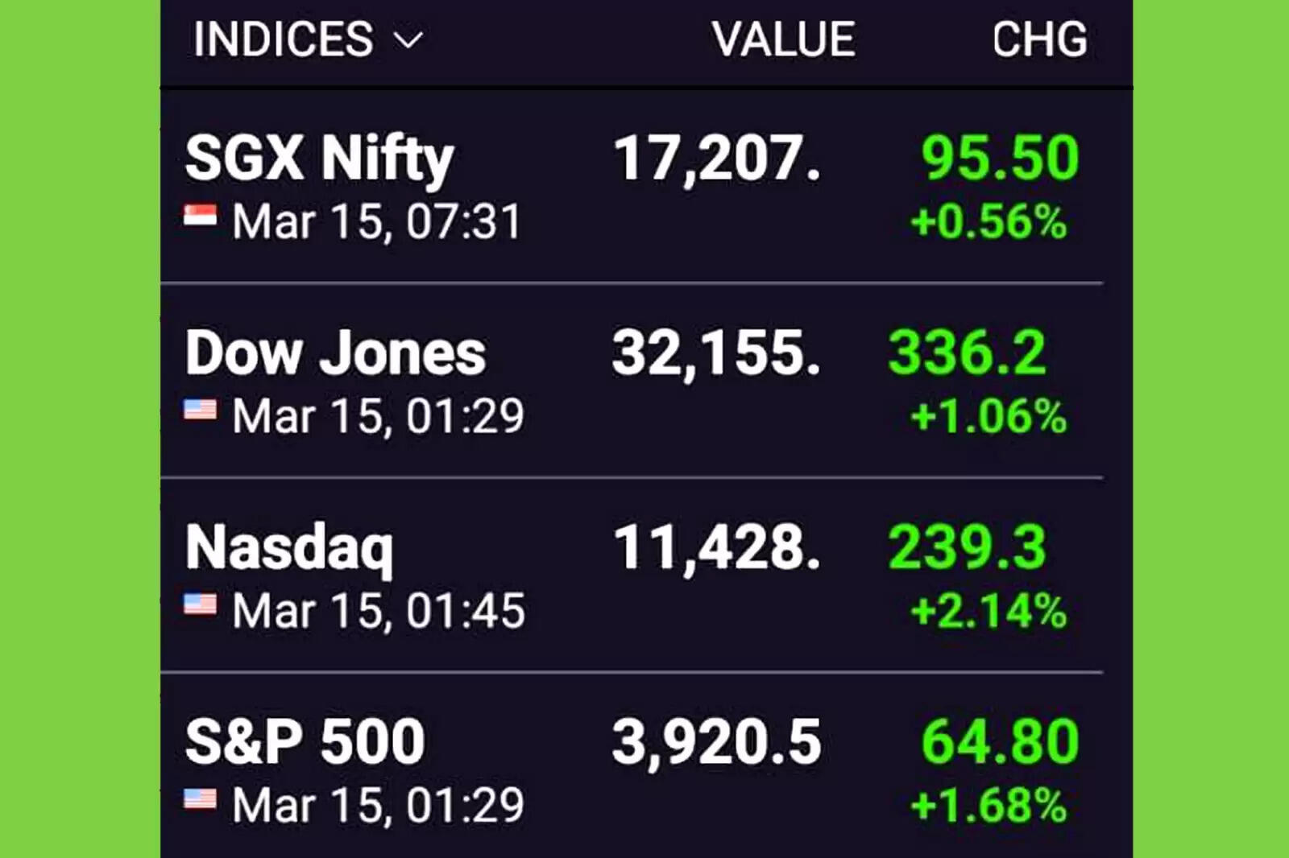Click the INDICES header label
Screen dimensions: 1289x858
tap(283, 39)
